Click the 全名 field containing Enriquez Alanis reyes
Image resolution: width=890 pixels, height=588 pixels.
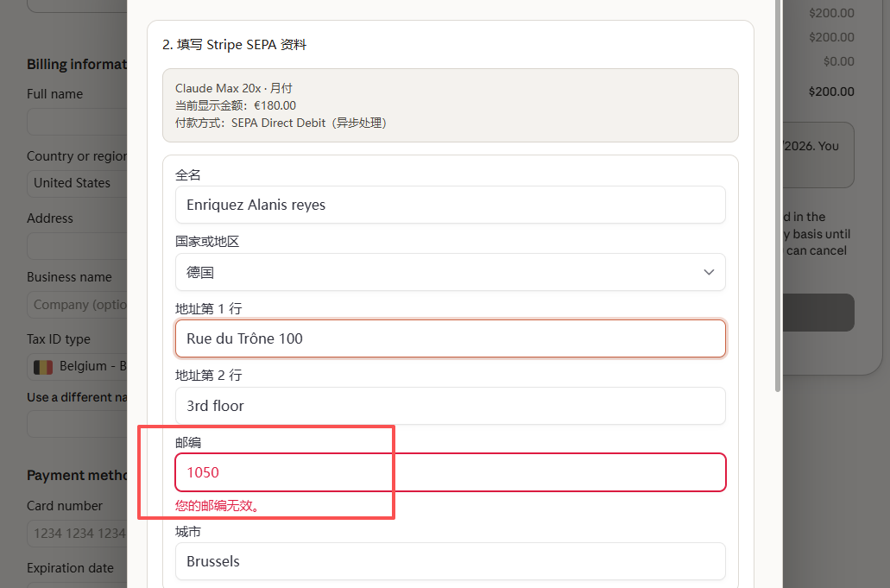450,205
